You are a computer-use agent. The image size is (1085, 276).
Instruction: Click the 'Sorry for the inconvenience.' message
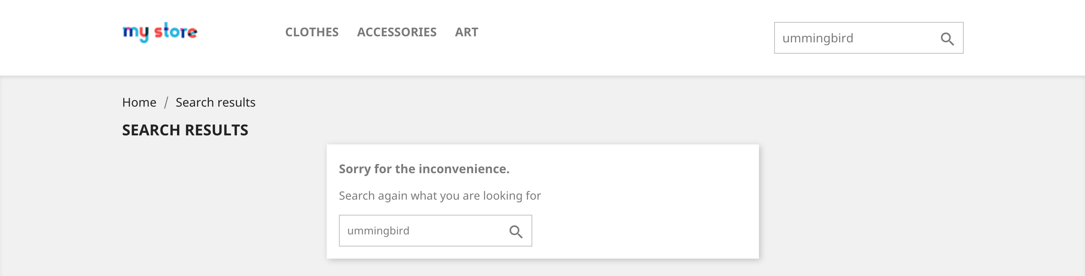(424, 169)
